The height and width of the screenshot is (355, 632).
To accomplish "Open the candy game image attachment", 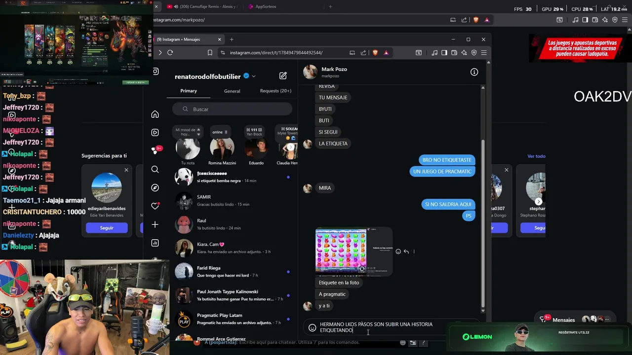I will [x=354, y=251].
